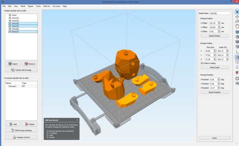The width and height of the screenshot is (239, 146).
Task: Uncheck the rhino(3) checkbox
Action: click(x=10, y=21)
